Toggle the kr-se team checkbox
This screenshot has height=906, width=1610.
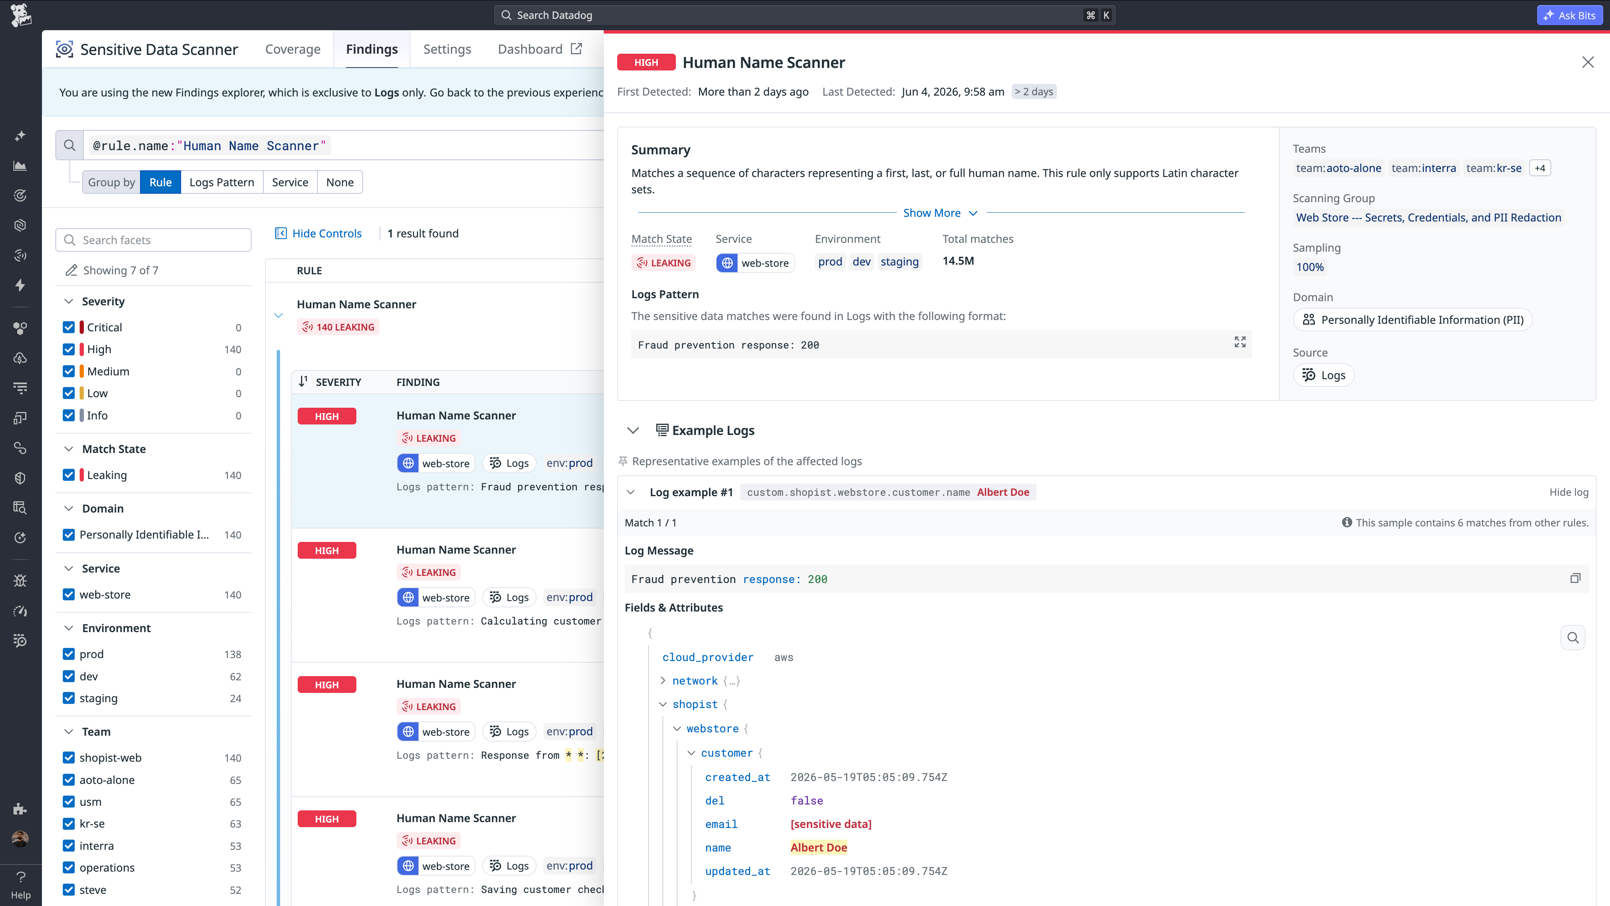click(69, 823)
